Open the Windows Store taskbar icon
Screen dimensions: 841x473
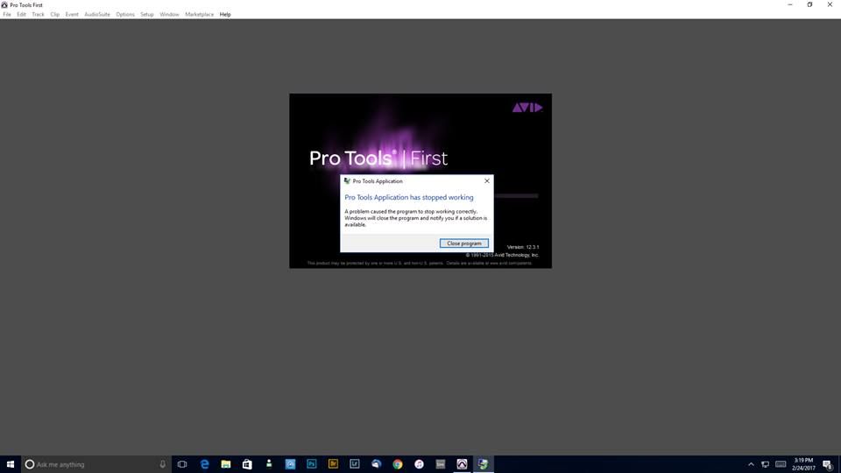(x=247, y=464)
